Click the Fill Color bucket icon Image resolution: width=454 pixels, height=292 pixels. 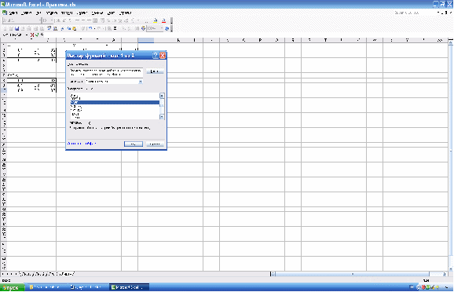tap(156, 20)
